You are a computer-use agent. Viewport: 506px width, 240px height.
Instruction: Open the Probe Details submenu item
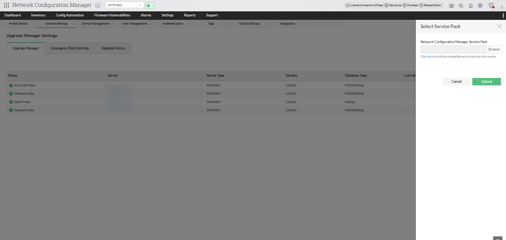[18, 24]
